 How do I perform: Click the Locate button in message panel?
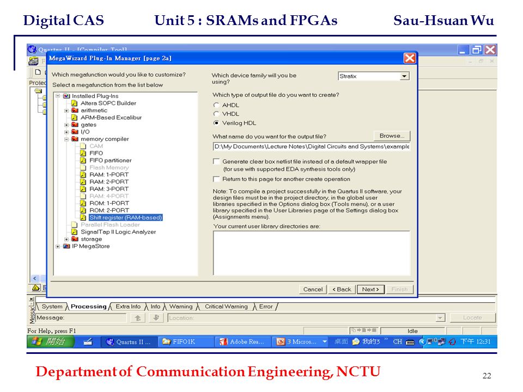473,318
